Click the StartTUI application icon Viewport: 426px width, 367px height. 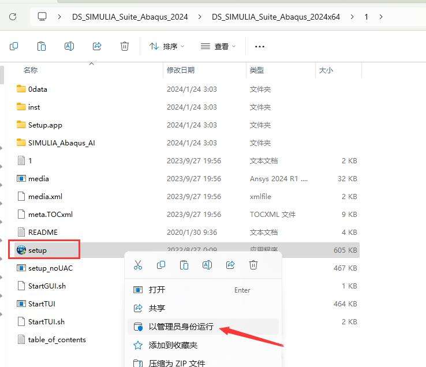point(21,304)
